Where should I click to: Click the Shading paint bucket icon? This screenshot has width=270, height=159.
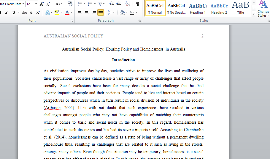click(x=122, y=12)
